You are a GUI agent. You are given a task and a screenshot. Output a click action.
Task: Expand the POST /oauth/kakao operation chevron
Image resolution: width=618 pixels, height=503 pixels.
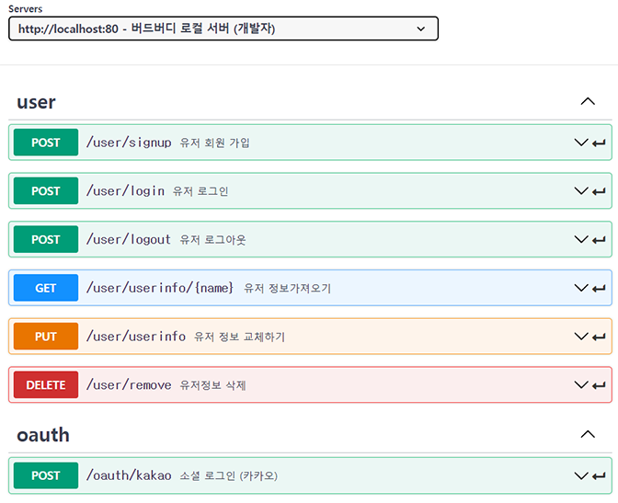coord(581,475)
